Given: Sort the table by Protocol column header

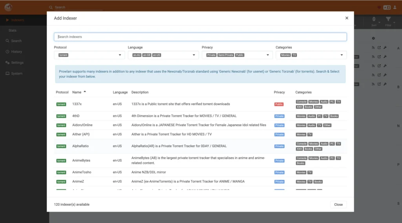Looking at the screenshot, I should pyautogui.click(x=62, y=92).
